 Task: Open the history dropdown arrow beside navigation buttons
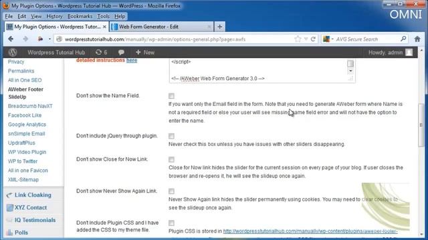pos(49,39)
